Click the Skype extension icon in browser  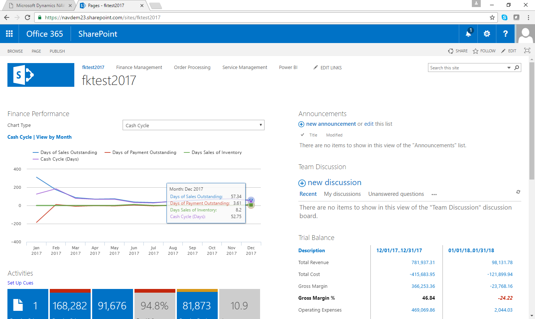pyautogui.click(x=504, y=17)
